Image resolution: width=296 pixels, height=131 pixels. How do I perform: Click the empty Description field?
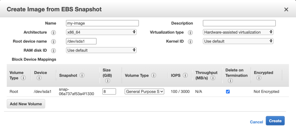[239, 23]
